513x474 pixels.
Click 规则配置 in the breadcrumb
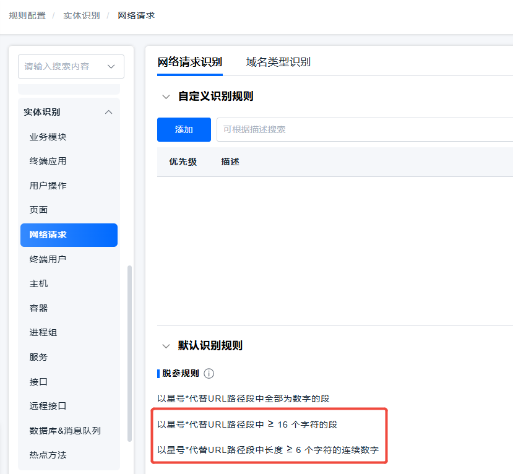click(x=27, y=15)
